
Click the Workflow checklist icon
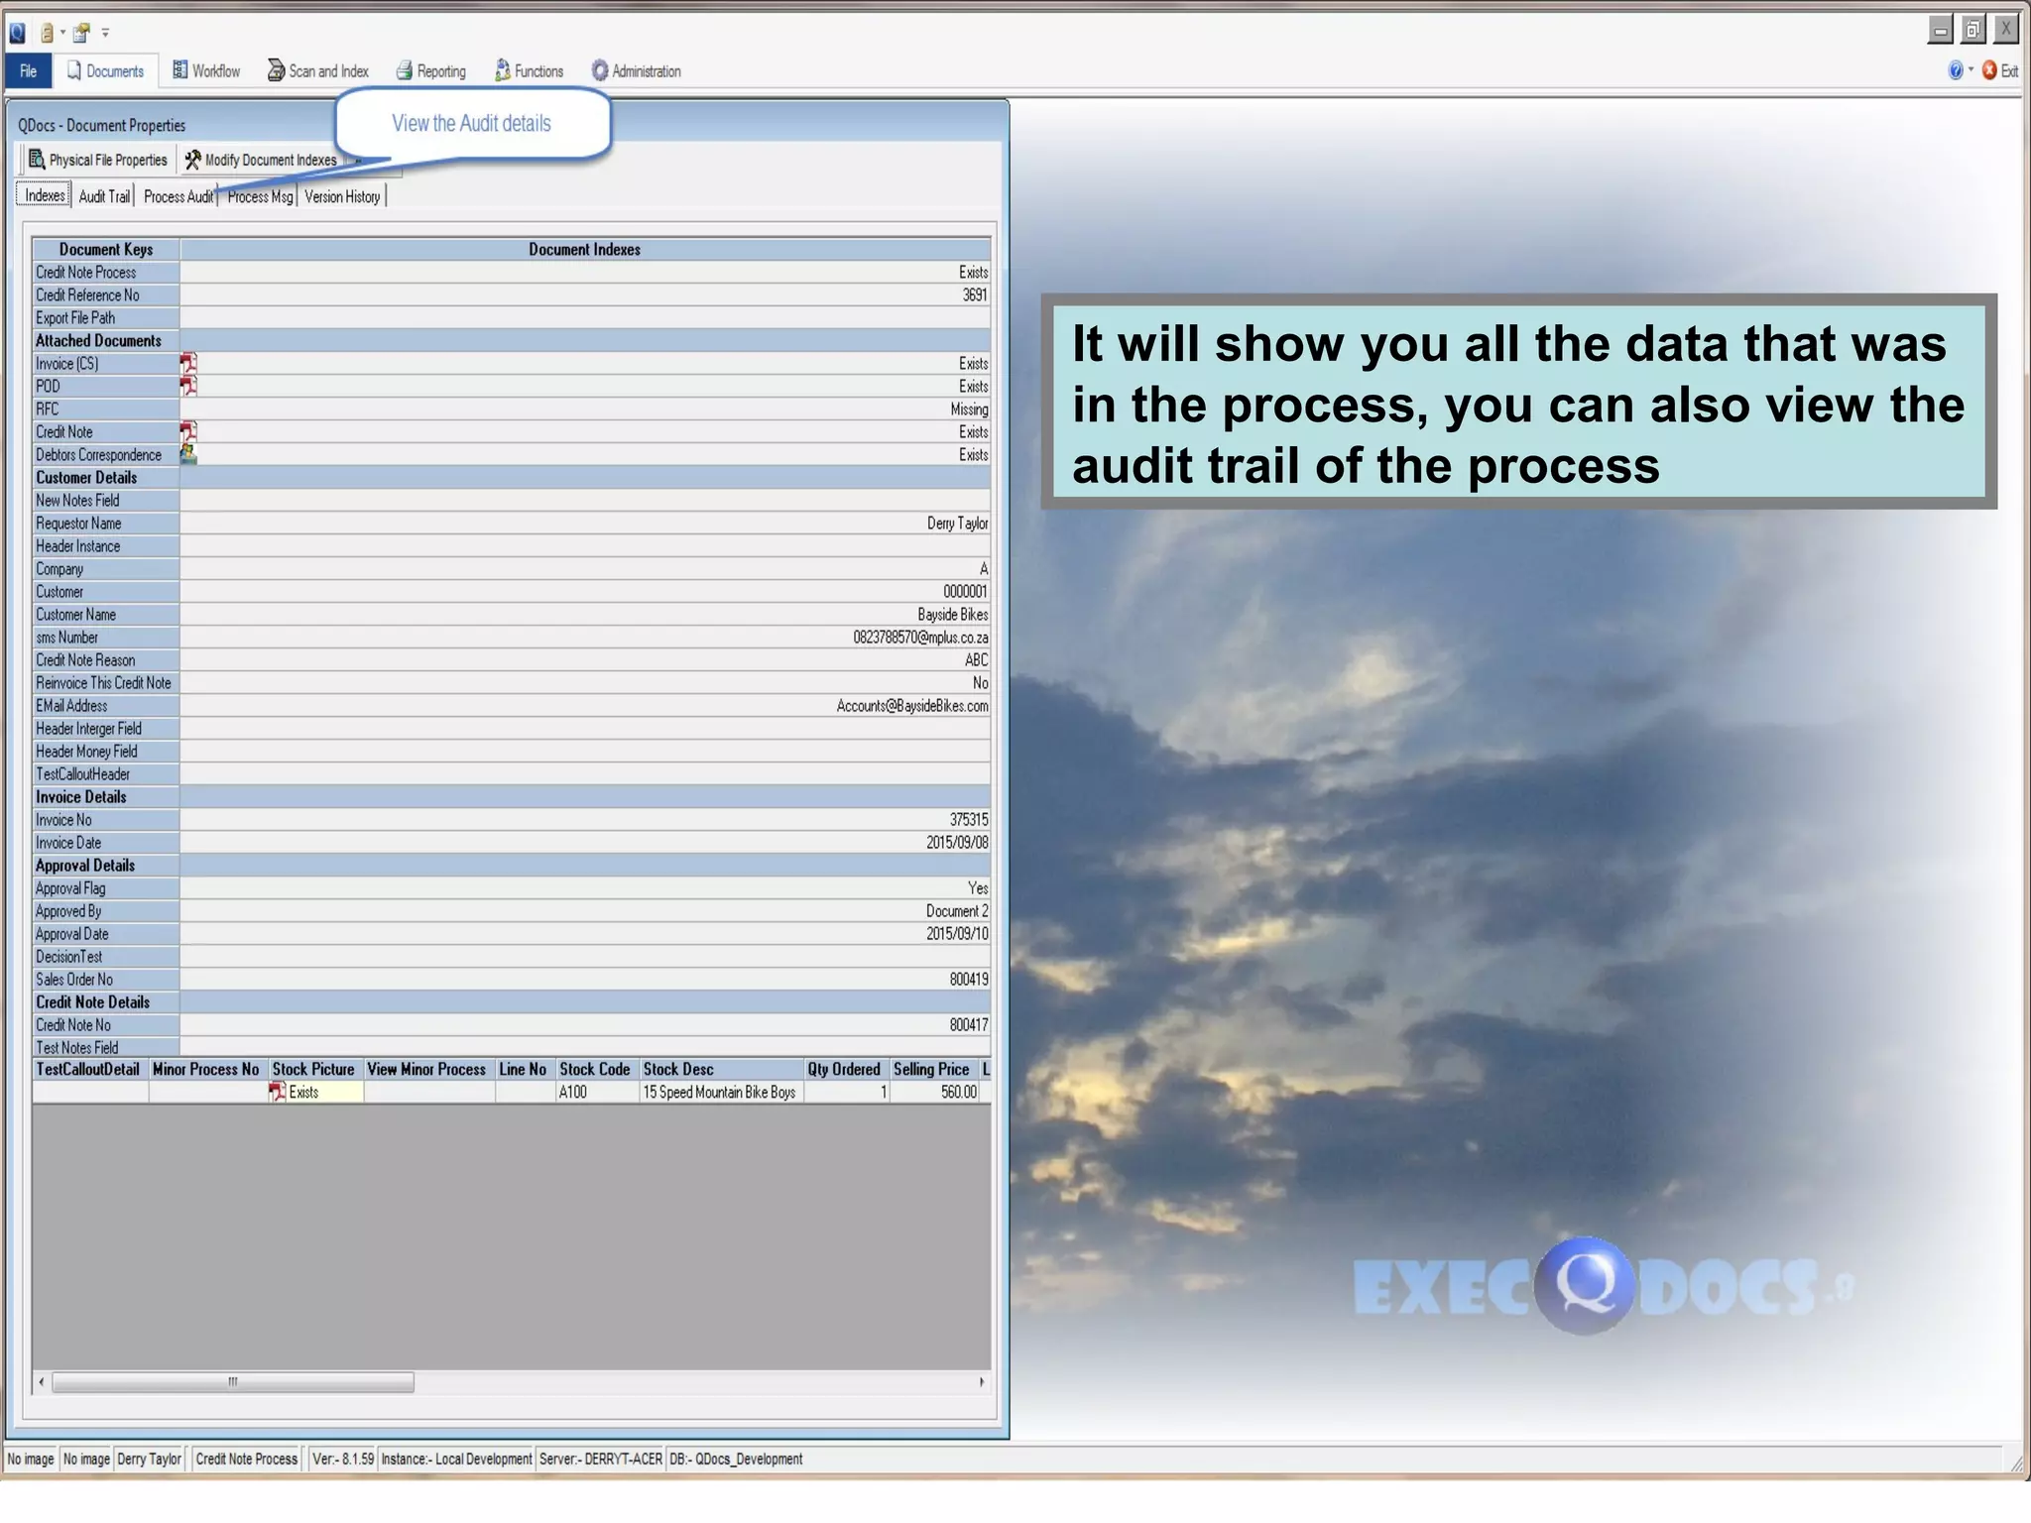pyautogui.click(x=179, y=69)
